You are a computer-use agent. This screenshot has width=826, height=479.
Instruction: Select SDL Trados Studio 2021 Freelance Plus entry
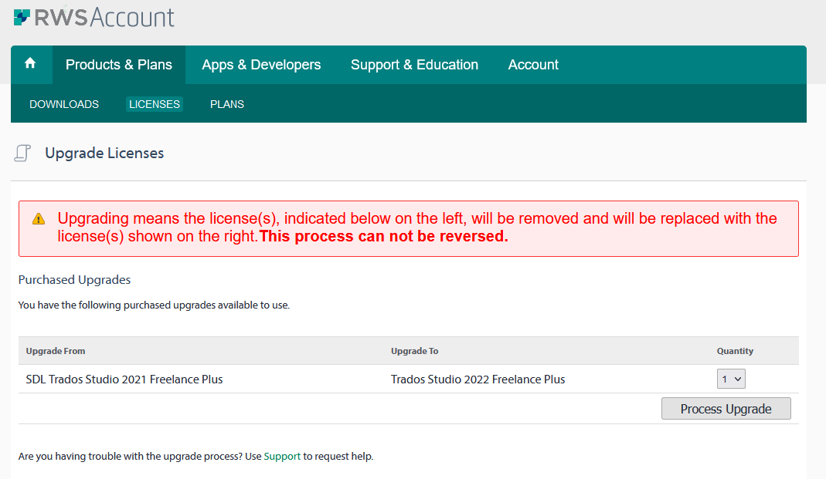[x=124, y=379]
